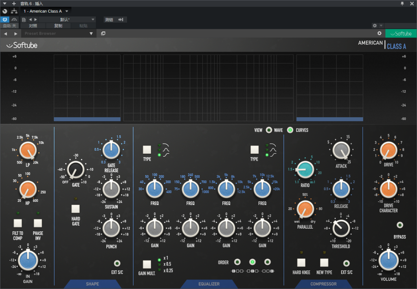Viewport: 417px width, 289px height.
Task: Open Softube plugin settings gear
Action: (380, 33)
